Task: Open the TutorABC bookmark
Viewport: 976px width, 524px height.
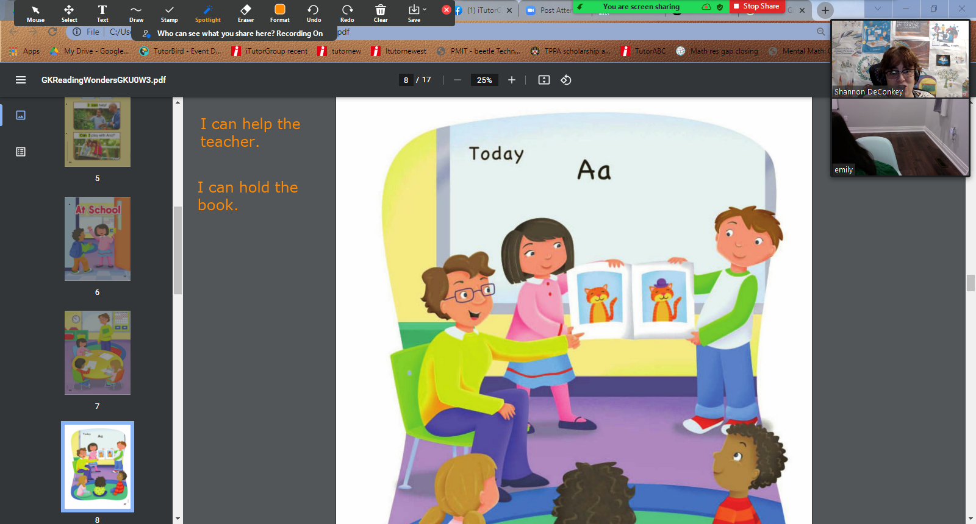Action: tap(644, 51)
